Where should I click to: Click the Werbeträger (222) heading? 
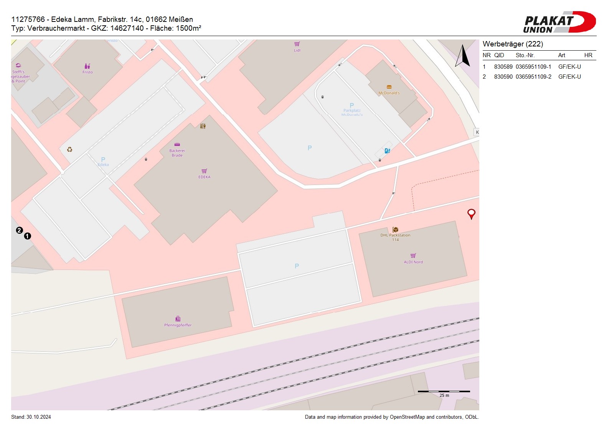click(x=513, y=44)
